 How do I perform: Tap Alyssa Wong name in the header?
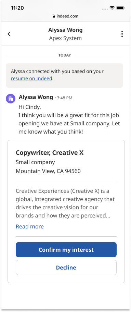(65, 30)
